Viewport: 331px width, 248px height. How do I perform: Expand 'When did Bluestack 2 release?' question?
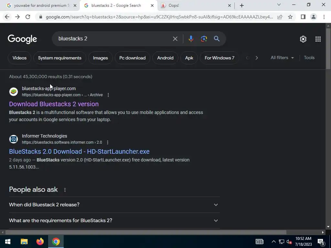[114, 204]
